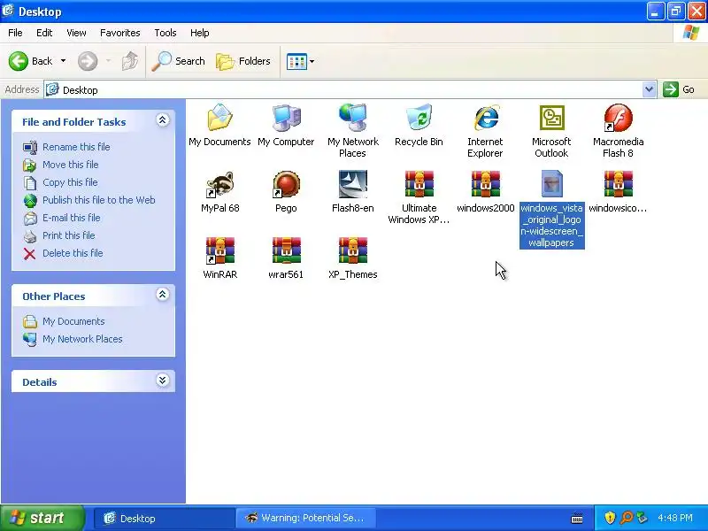Open the Tools menu

coord(165,33)
